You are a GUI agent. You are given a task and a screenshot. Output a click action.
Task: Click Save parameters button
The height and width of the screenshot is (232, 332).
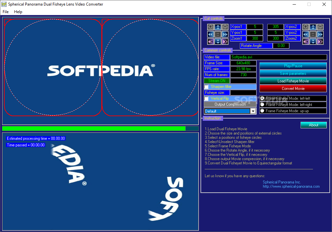(x=293, y=74)
